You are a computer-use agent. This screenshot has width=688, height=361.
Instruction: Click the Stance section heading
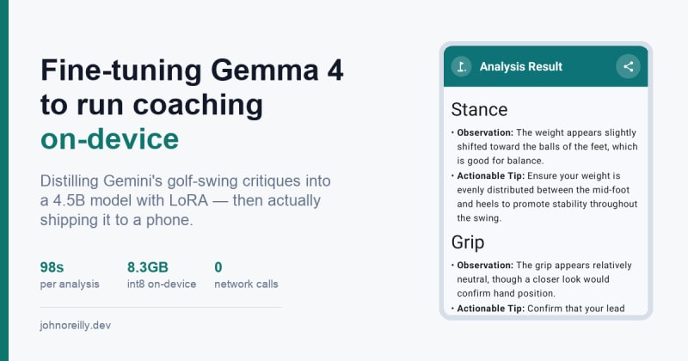pos(479,110)
